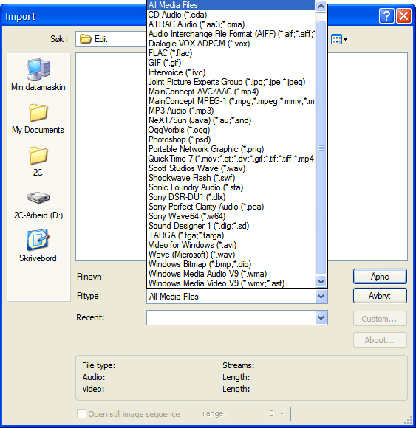
Task: Click the Avbryt cancel button
Action: point(380,296)
